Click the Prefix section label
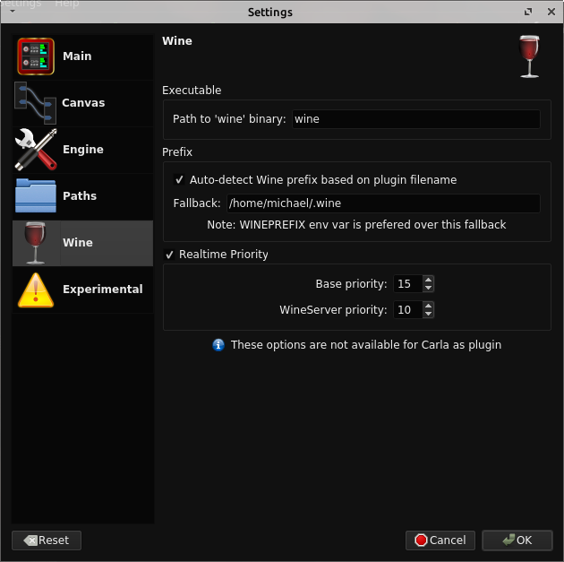 (177, 152)
